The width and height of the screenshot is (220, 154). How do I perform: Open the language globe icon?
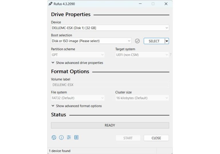pos(54,137)
